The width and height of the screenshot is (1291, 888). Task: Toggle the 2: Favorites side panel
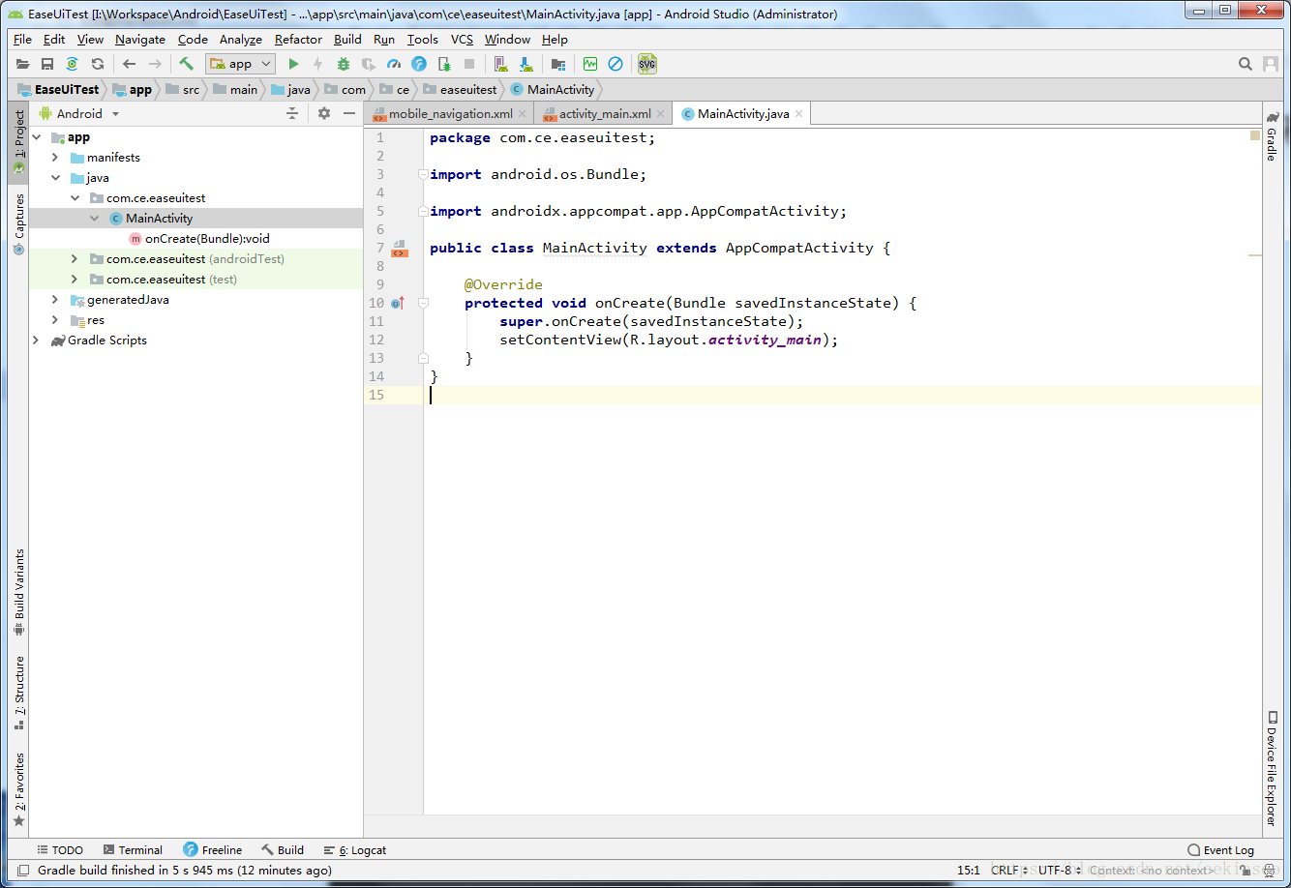pos(19,790)
